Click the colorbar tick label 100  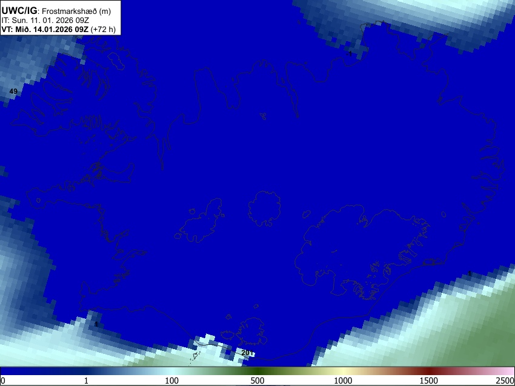tap(172, 381)
